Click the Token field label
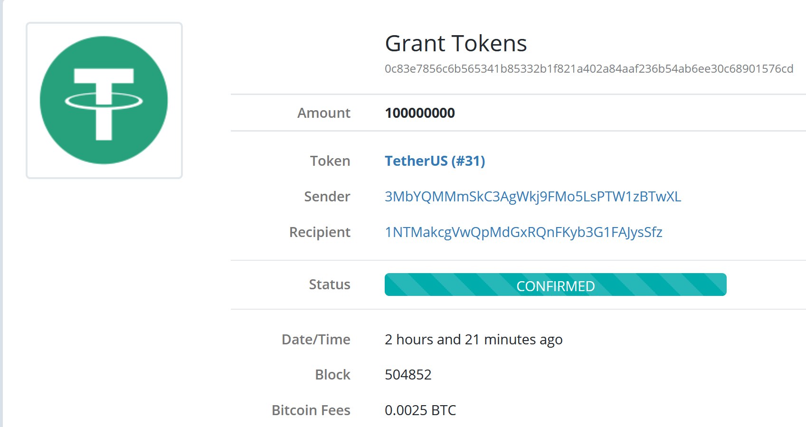The image size is (806, 427). click(330, 161)
